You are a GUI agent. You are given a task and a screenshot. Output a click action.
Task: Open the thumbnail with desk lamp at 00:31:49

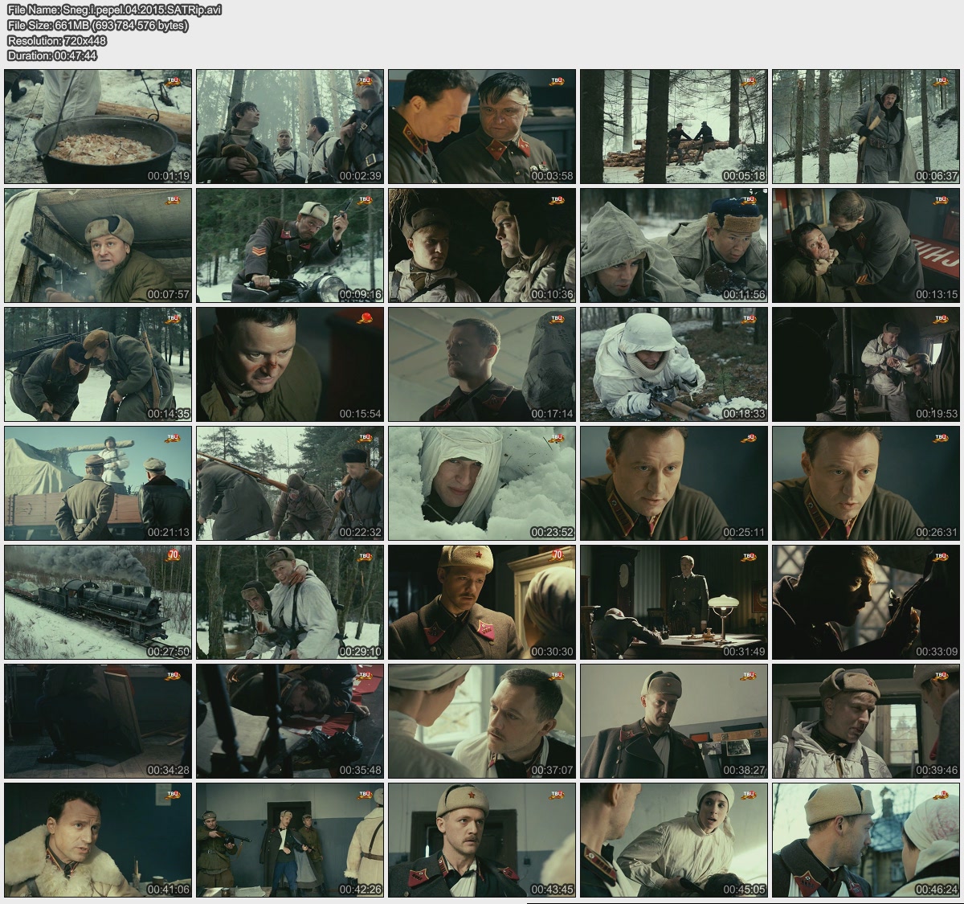[x=673, y=603]
